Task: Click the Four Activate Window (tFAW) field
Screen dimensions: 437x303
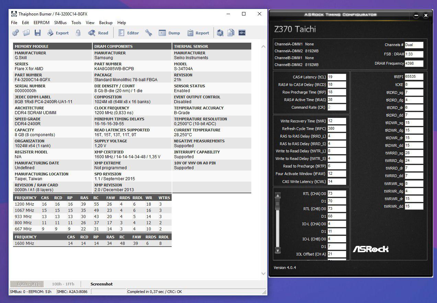Action: click(x=337, y=174)
